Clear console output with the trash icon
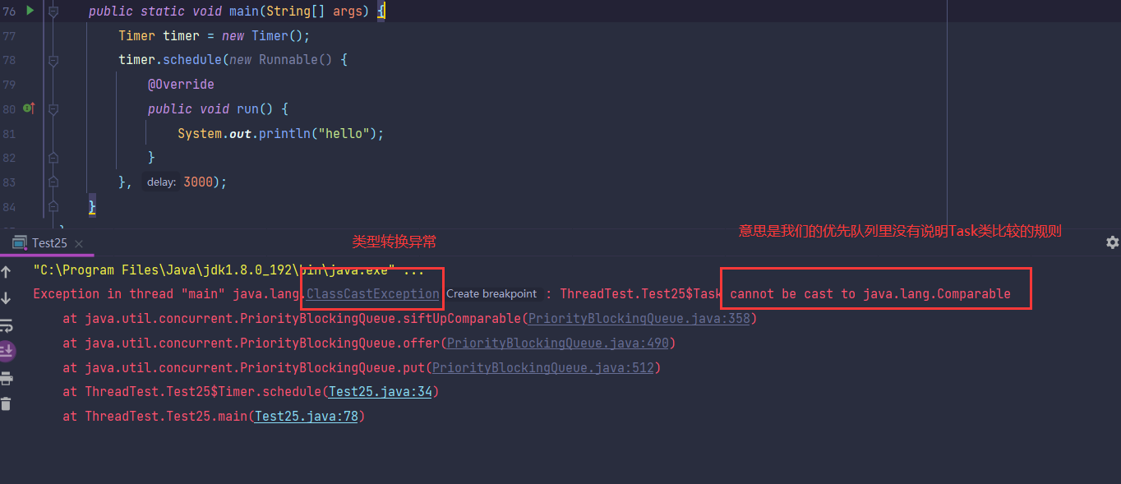 click(7, 403)
